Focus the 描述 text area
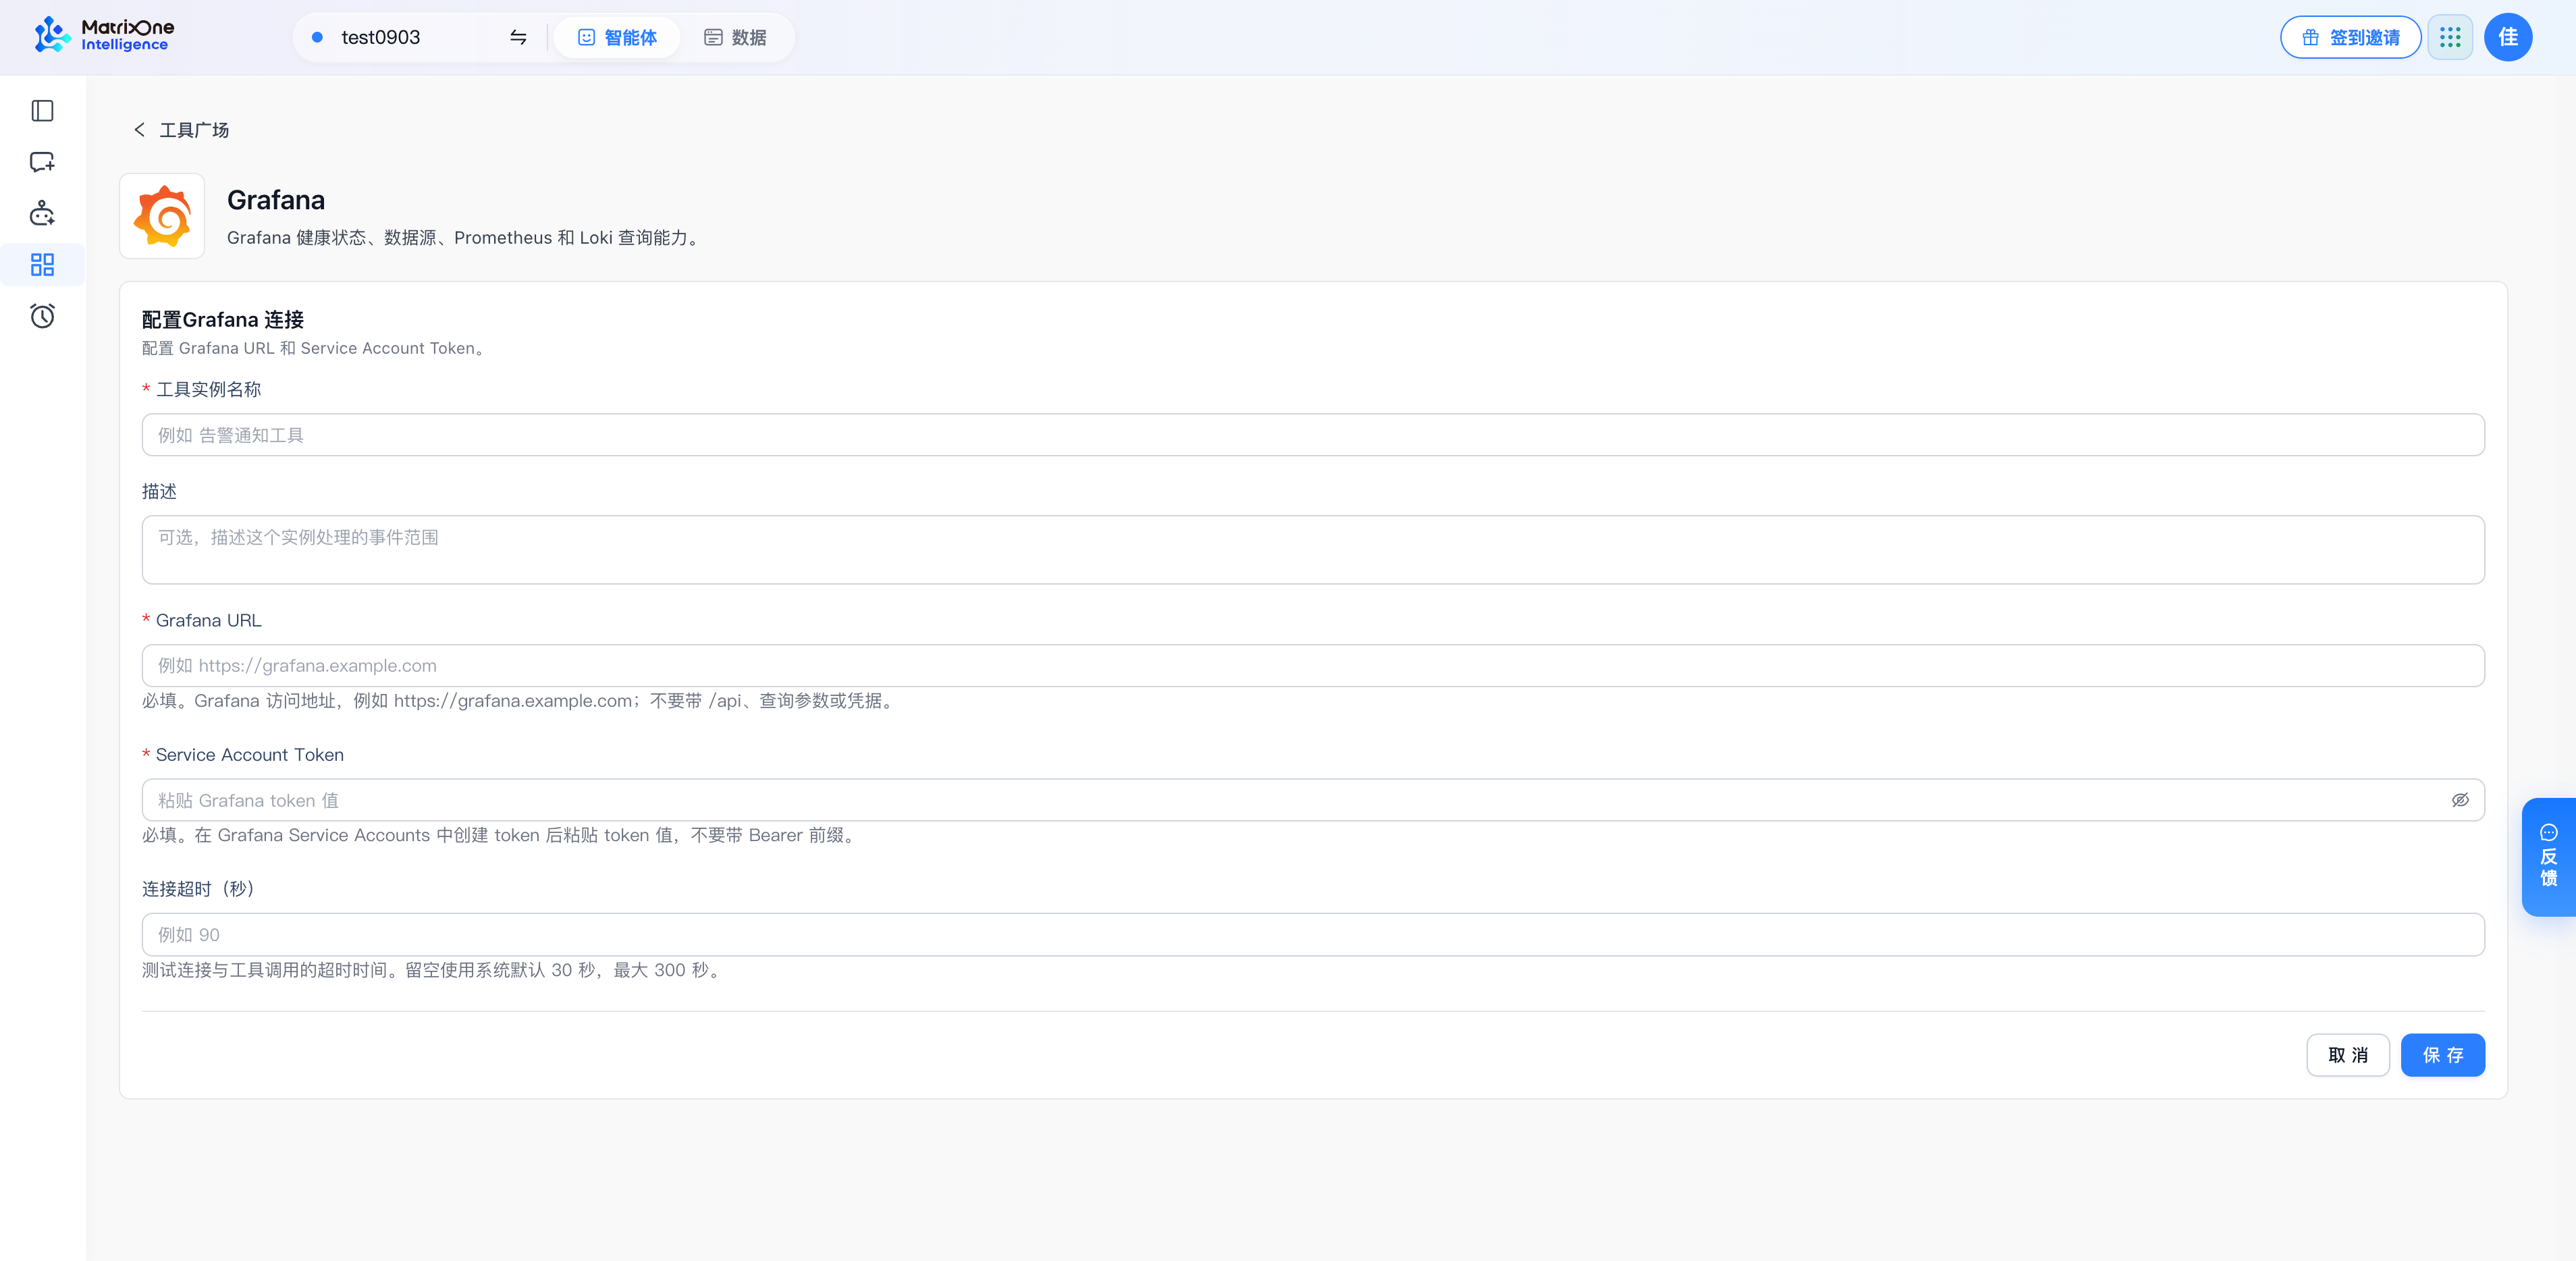The image size is (2576, 1261). click(1313, 550)
